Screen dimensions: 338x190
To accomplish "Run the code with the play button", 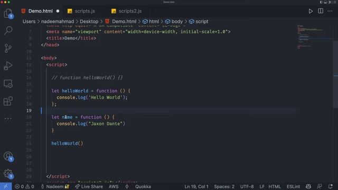I will pos(311,11).
